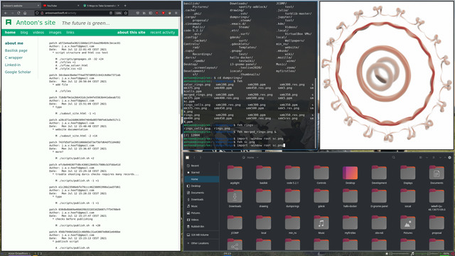Click the clock on the bottom panel
455x256 pixels.
point(227,254)
